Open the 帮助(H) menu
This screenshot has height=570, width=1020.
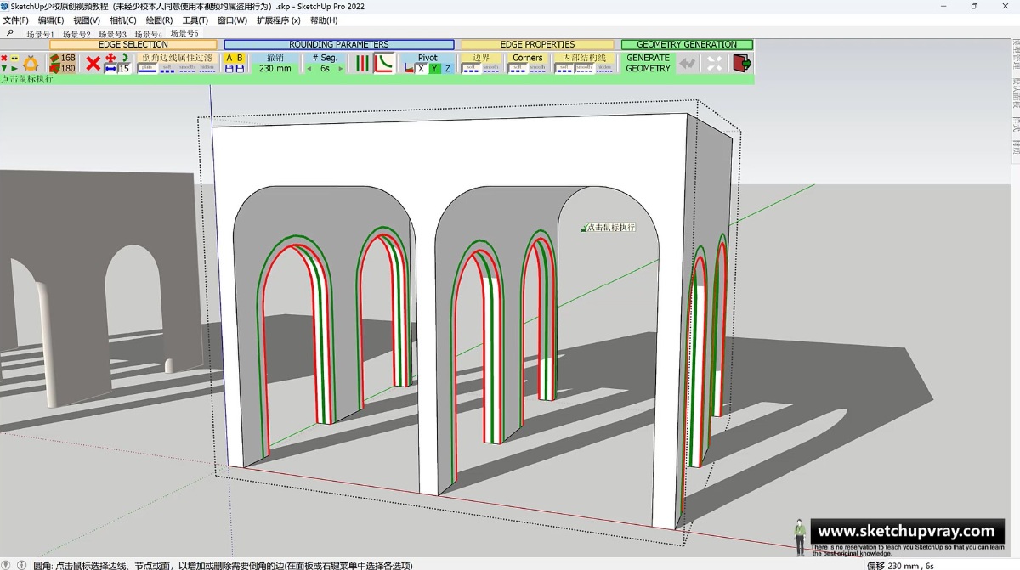tap(324, 20)
